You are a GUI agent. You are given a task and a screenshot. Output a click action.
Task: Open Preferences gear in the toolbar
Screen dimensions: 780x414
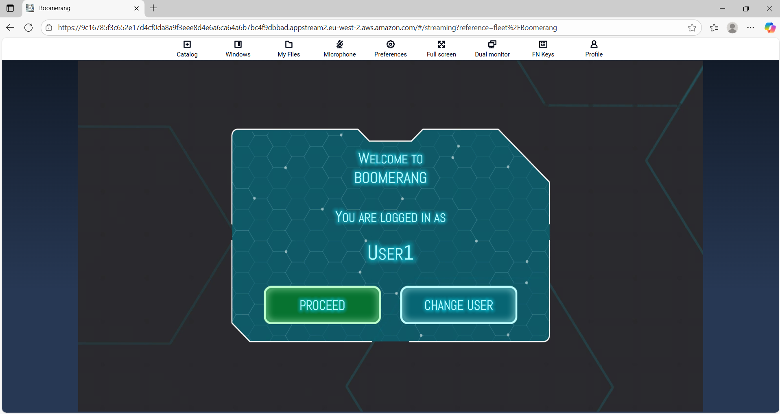[x=391, y=49]
